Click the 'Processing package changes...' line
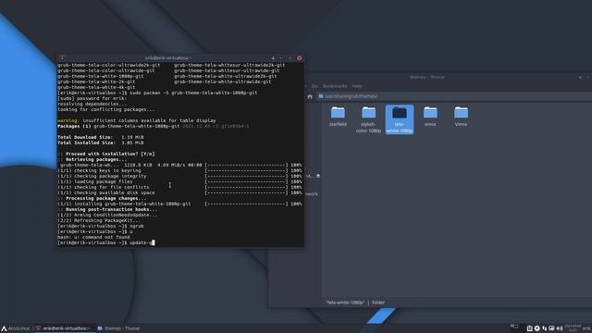Viewport: 592px width, 333px height. 102,199
